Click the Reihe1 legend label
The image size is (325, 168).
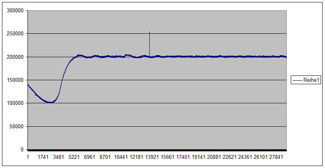[312, 80]
